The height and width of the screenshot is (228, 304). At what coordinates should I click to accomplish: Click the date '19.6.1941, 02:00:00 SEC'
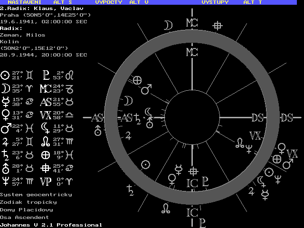tap(44, 21)
